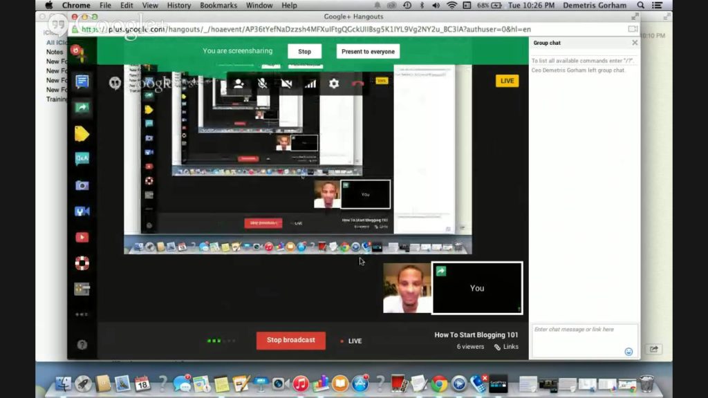This screenshot has height=398, width=708.
Task: Select the 'You' video thumbnail
Action: point(477,288)
